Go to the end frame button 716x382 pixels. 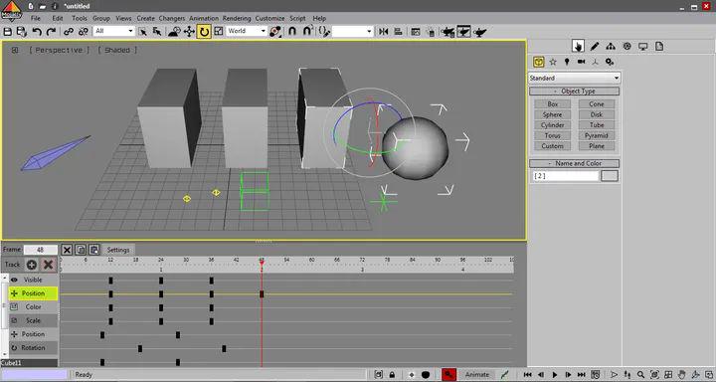click(582, 375)
